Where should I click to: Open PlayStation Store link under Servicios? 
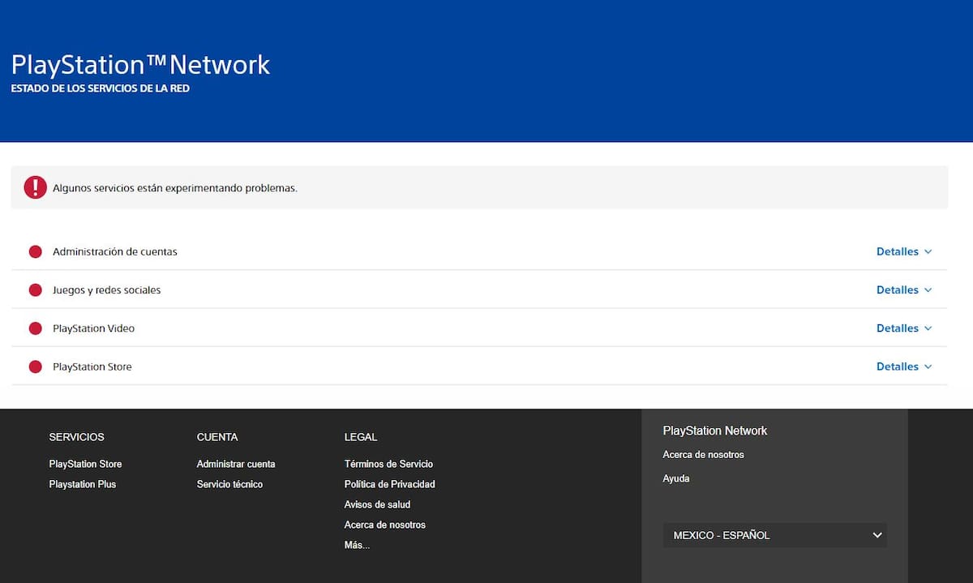85,464
